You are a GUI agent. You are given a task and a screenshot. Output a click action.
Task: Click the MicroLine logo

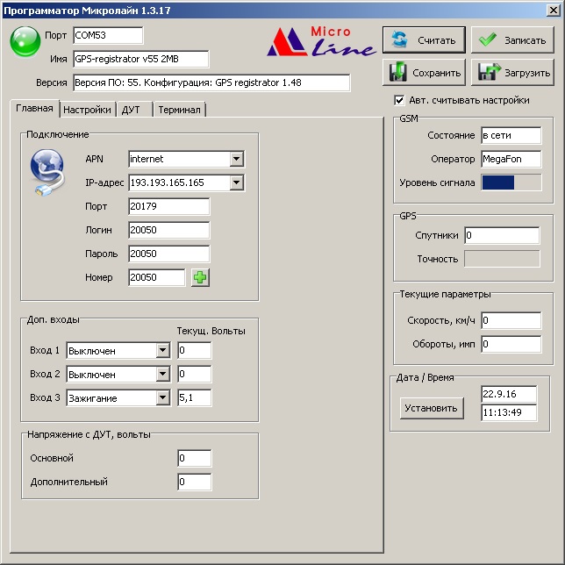coord(321,41)
